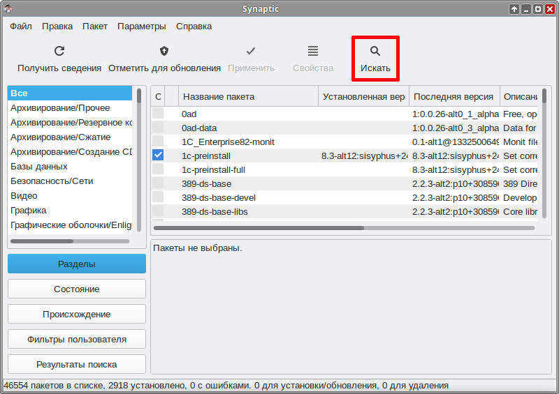
Task: Click the Происхождение button
Action: tap(77, 314)
